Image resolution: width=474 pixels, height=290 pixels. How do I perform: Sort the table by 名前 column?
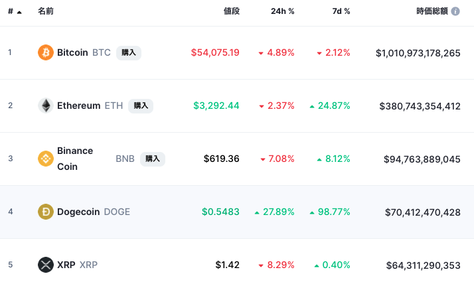pos(46,11)
